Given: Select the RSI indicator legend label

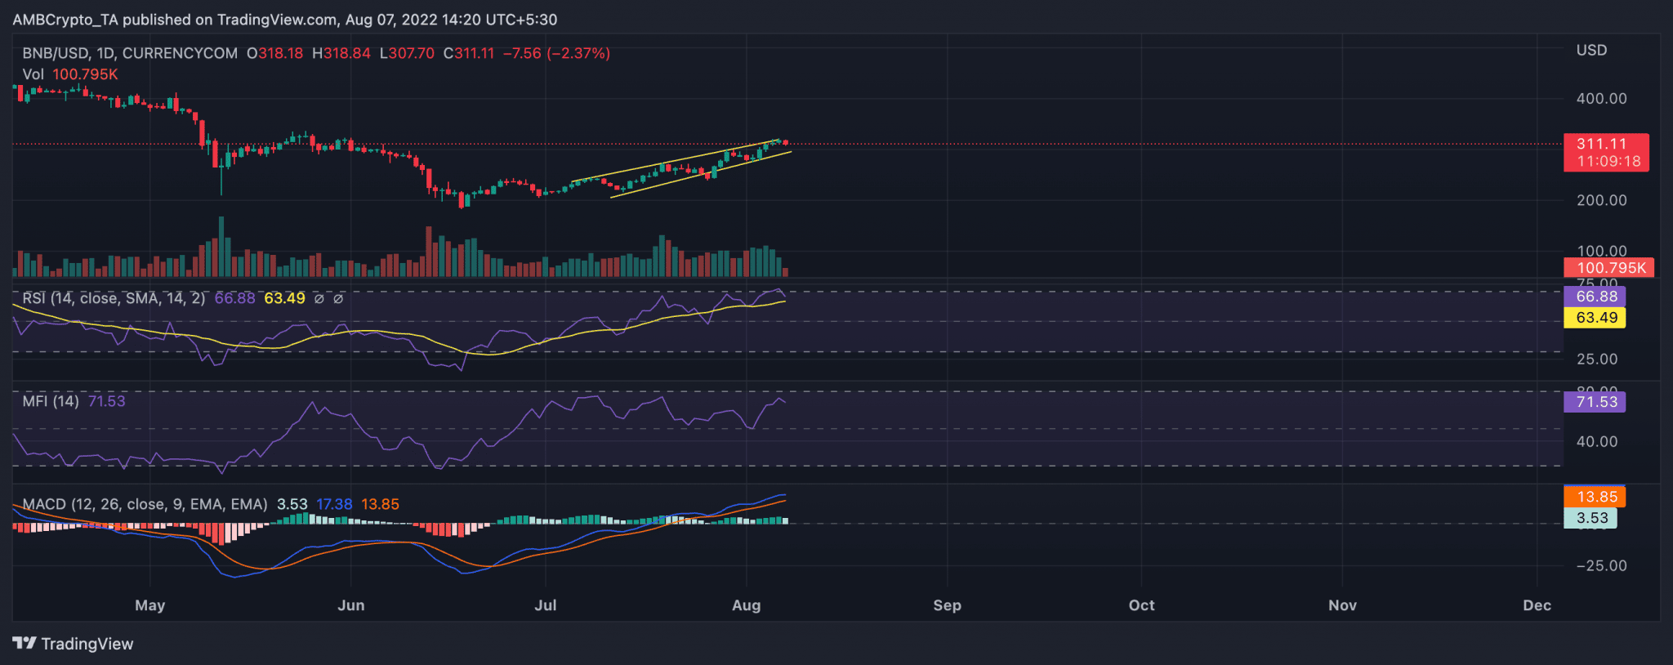Looking at the screenshot, I should click(114, 298).
